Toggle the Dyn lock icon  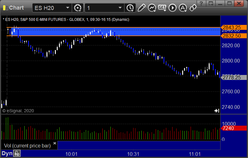point(17,153)
